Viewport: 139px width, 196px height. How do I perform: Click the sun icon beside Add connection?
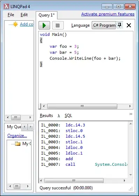pyautogui.click(x=15, y=24)
